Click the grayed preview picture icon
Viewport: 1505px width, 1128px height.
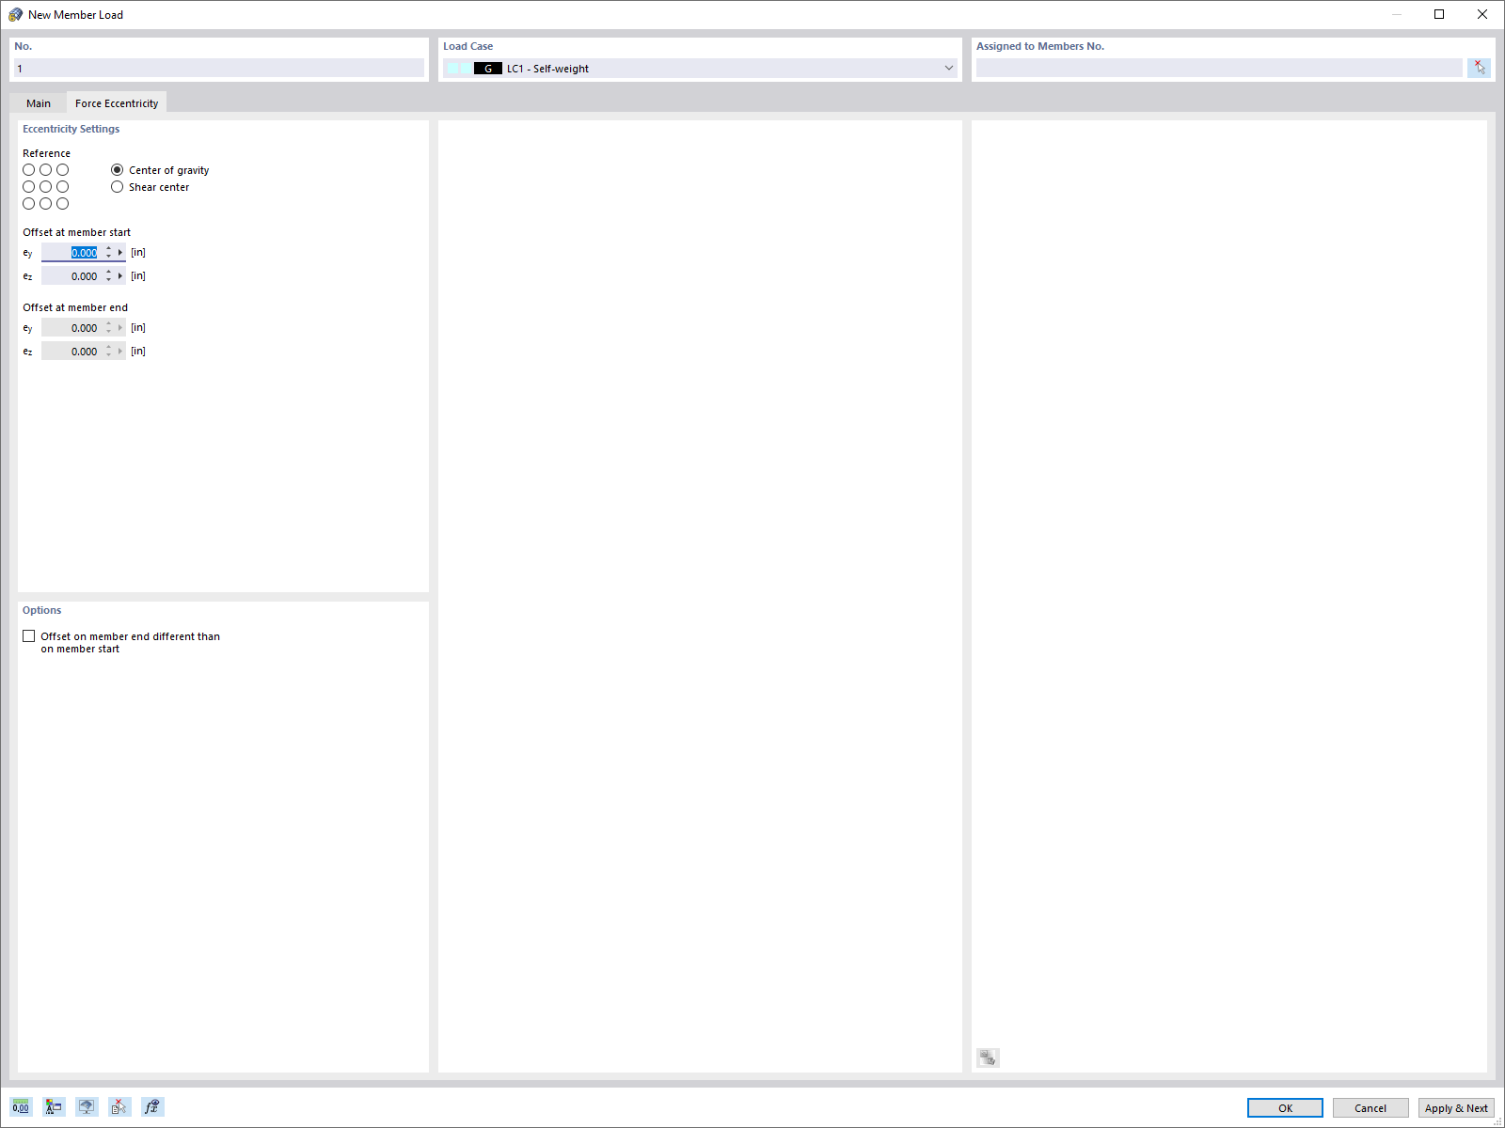(x=987, y=1057)
